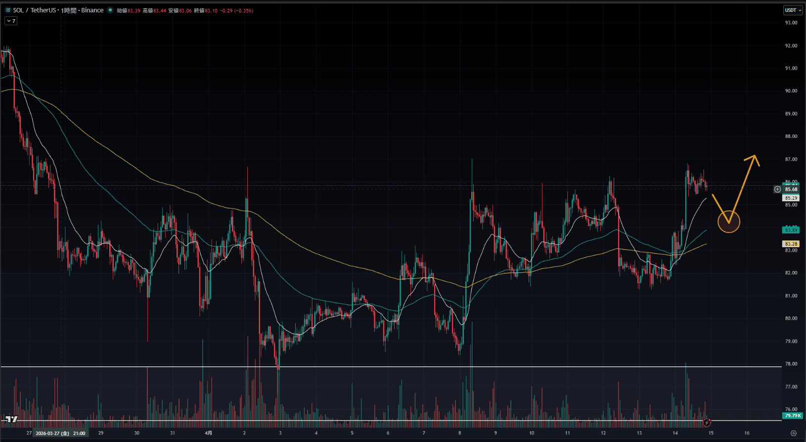Click the red lightning event marker icon
The height and width of the screenshot is (442, 806).
coord(707,423)
